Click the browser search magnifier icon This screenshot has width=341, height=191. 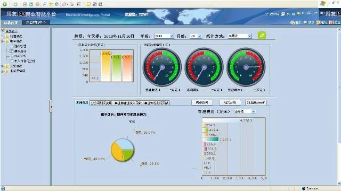coord(45,4)
